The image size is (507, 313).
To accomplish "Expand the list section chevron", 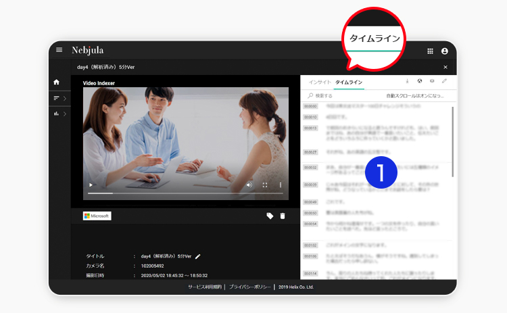I will click(65, 98).
